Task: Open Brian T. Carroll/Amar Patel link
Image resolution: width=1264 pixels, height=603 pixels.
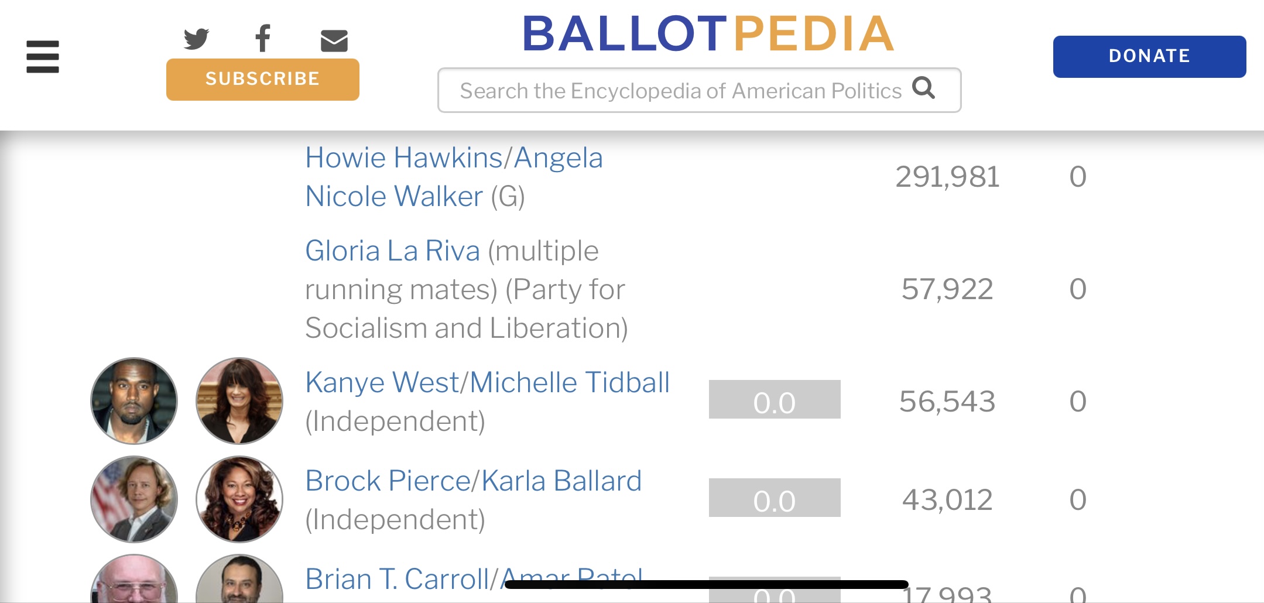Action: pyautogui.click(x=474, y=579)
